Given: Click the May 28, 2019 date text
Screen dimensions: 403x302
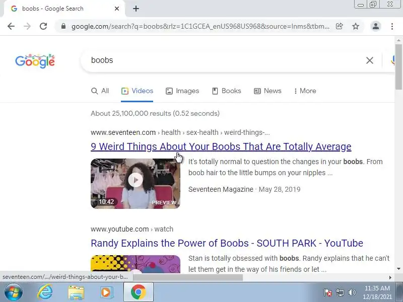Looking at the screenshot, I should [x=280, y=190].
